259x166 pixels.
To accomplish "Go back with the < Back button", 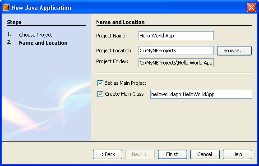I will (x=107, y=154).
